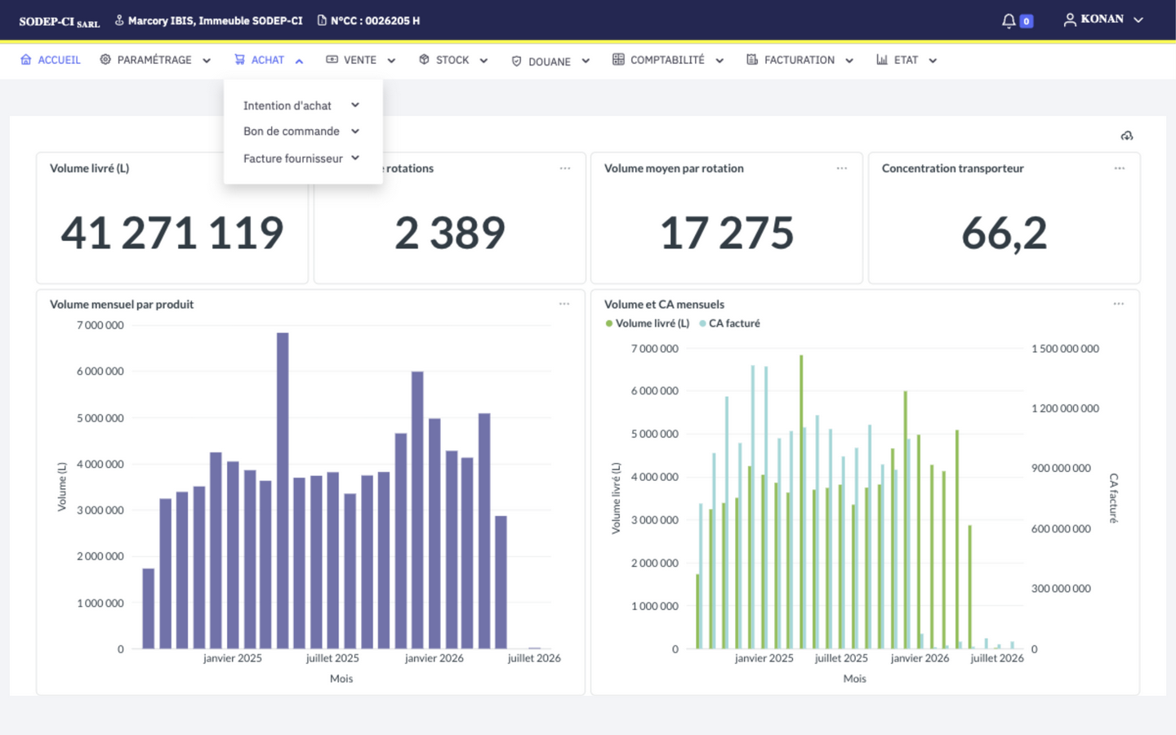The image size is (1176, 735).
Task: Open options for Concentration transporteur card
Action: pos(1120,168)
